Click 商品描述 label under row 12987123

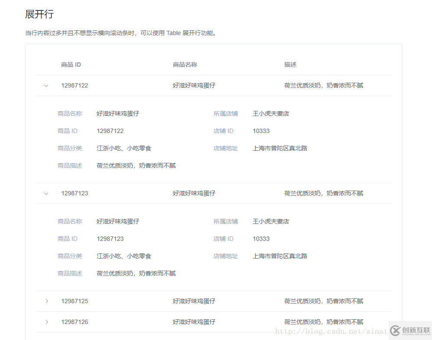pyautogui.click(x=70, y=274)
